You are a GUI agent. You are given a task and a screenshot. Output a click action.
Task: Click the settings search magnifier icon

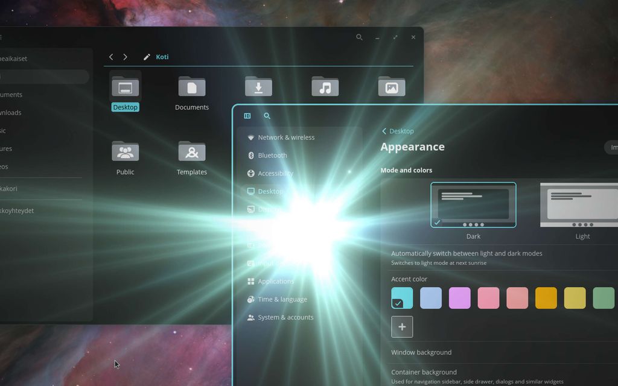pyautogui.click(x=267, y=116)
